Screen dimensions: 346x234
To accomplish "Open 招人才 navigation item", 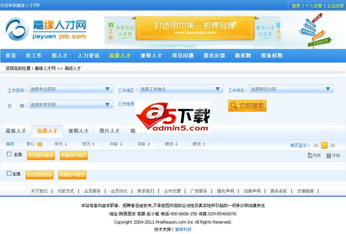I will [x=60, y=56].
